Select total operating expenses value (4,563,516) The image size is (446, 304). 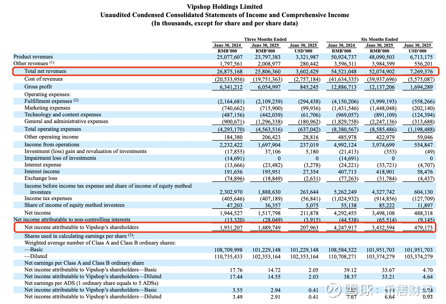tap(269, 130)
